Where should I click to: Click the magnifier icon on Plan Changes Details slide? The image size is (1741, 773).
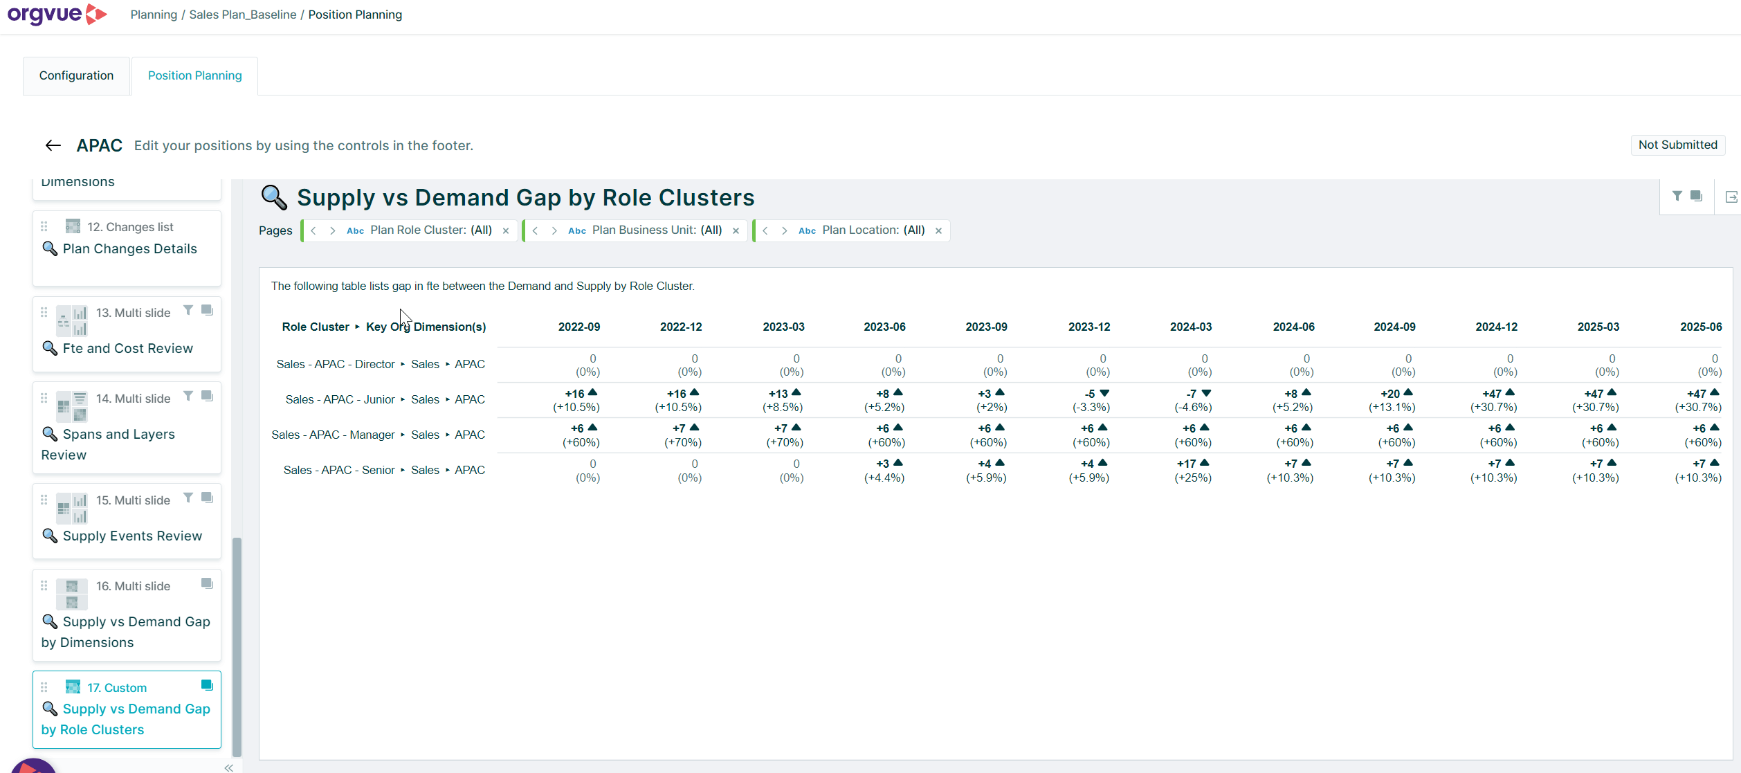49,248
